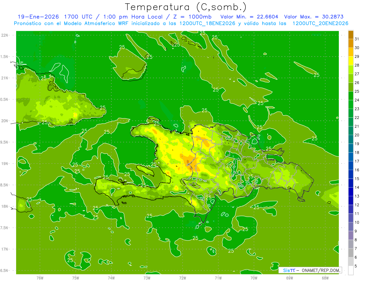Click the "Sistπ – ONAMET/REP.DOM." credit label
This screenshot has width=365, height=282.
310,270
